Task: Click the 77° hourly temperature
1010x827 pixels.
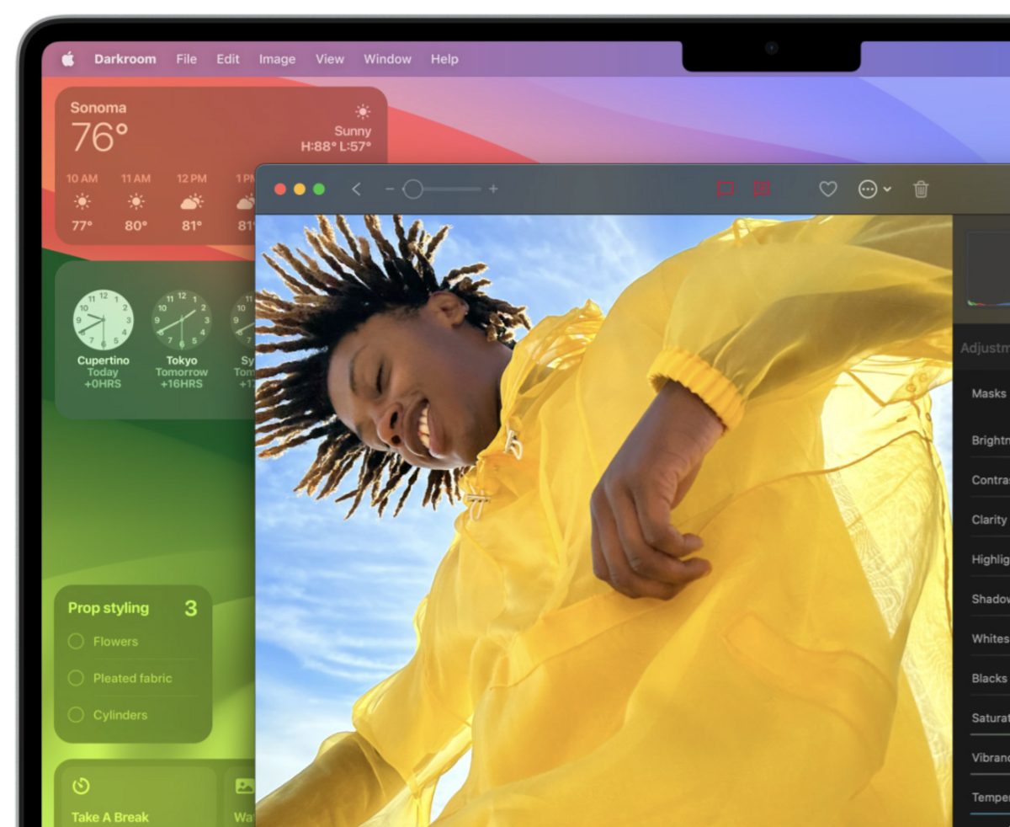Action: pyautogui.click(x=82, y=226)
